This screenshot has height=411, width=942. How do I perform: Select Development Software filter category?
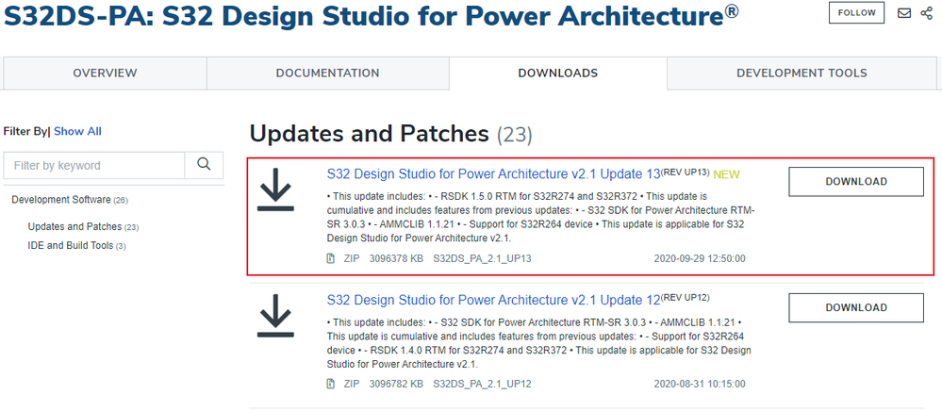(x=70, y=200)
